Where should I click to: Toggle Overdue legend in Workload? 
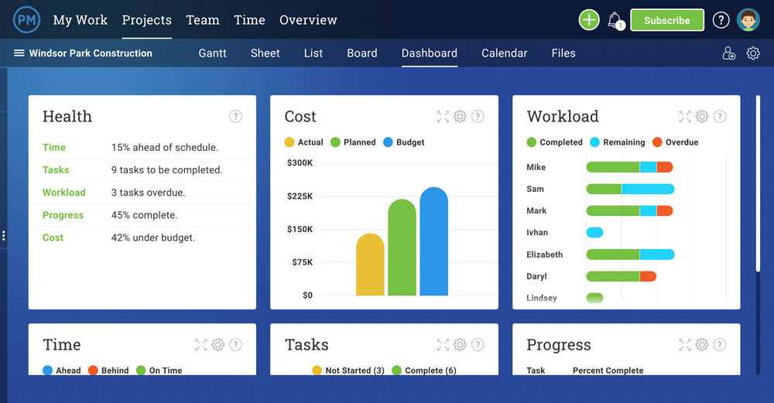tap(675, 142)
